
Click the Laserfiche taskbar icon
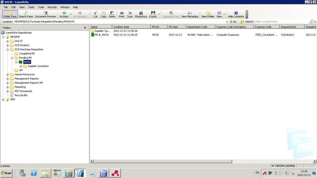(80, 173)
